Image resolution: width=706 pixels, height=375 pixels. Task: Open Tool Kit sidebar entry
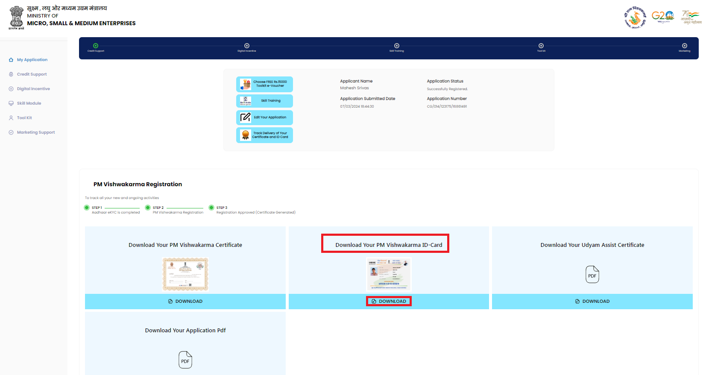(x=24, y=118)
